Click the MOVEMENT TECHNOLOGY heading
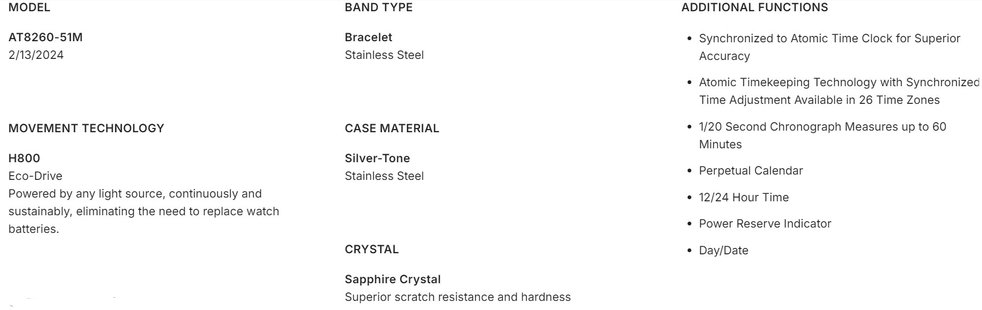The image size is (982, 310). coord(86,128)
